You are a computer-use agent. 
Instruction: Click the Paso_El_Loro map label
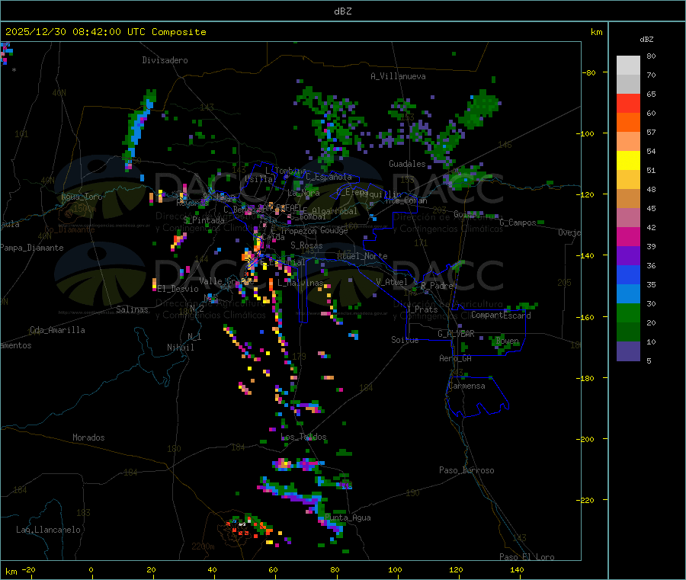[527, 556]
